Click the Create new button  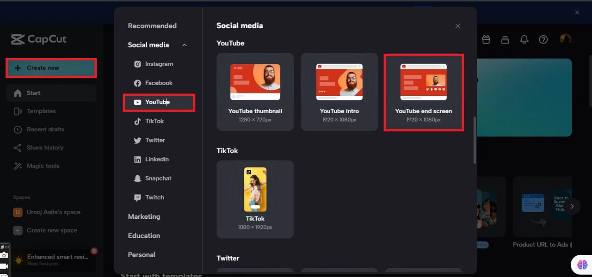click(51, 68)
